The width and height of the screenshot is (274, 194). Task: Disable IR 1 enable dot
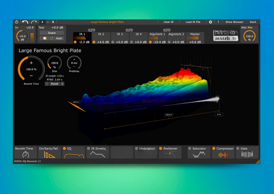[75, 42]
